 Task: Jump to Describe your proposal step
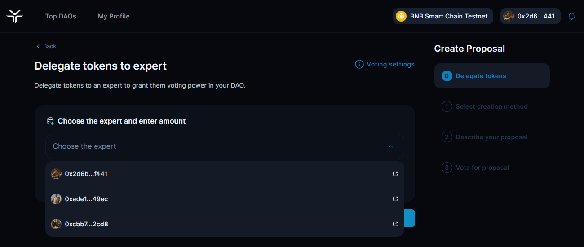(491, 137)
